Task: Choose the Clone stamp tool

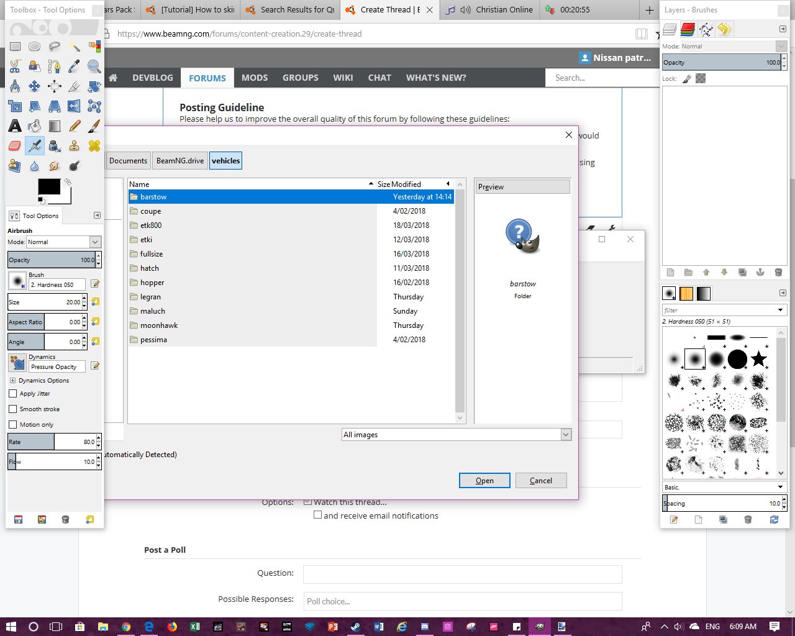Action: (75, 146)
